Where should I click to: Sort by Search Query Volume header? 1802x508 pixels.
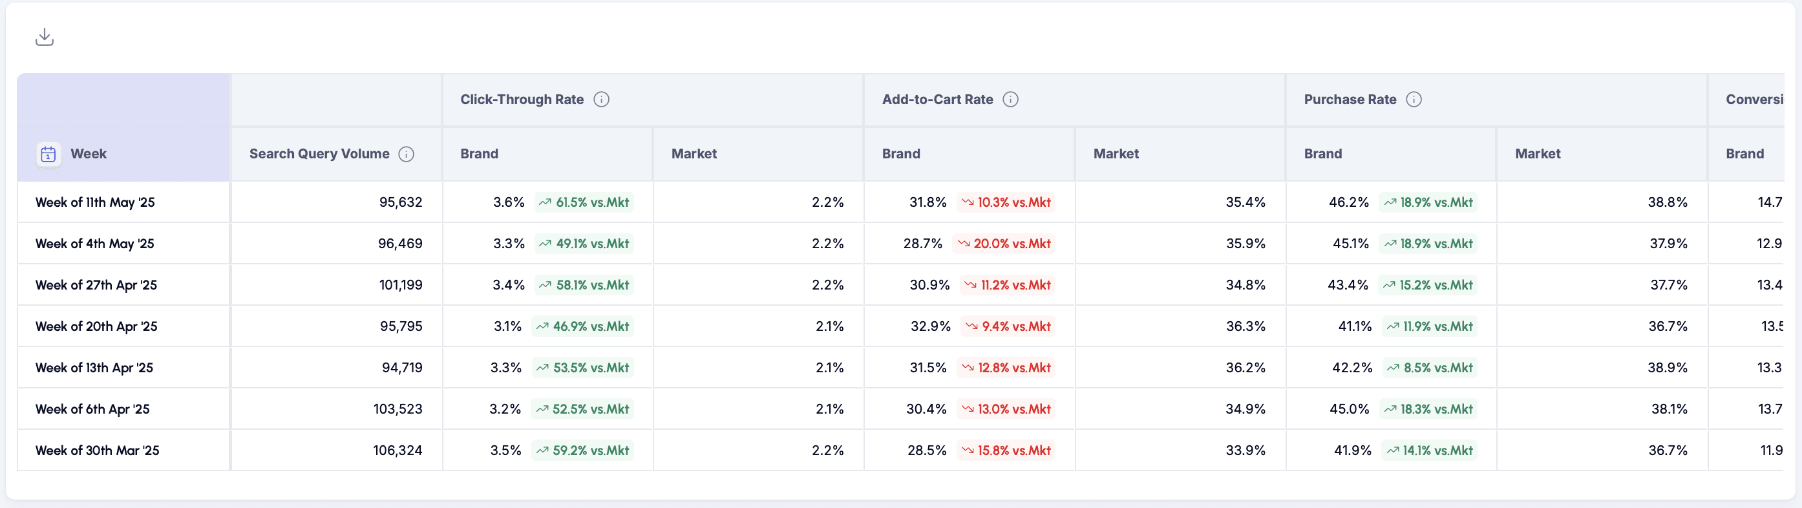[x=319, y=154]
